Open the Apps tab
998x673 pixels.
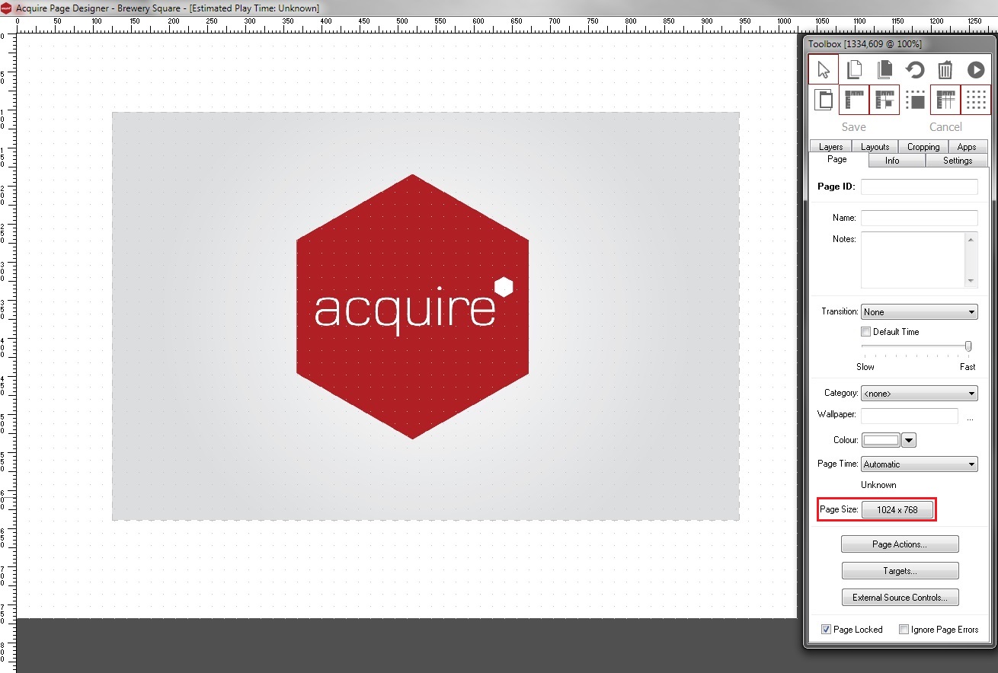click(967, 147)
